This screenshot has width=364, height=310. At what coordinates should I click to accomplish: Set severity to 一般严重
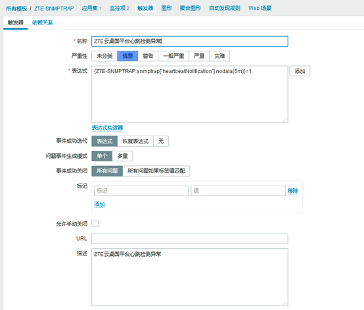pyautogui.click(x=173, y=56)
